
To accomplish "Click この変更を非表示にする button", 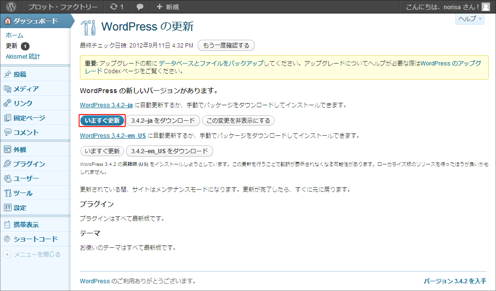I will click(238, 121).
